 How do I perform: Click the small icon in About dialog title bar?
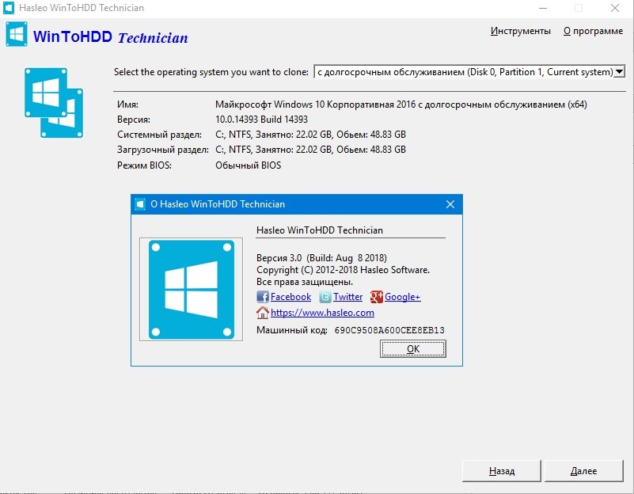[140, 204]
